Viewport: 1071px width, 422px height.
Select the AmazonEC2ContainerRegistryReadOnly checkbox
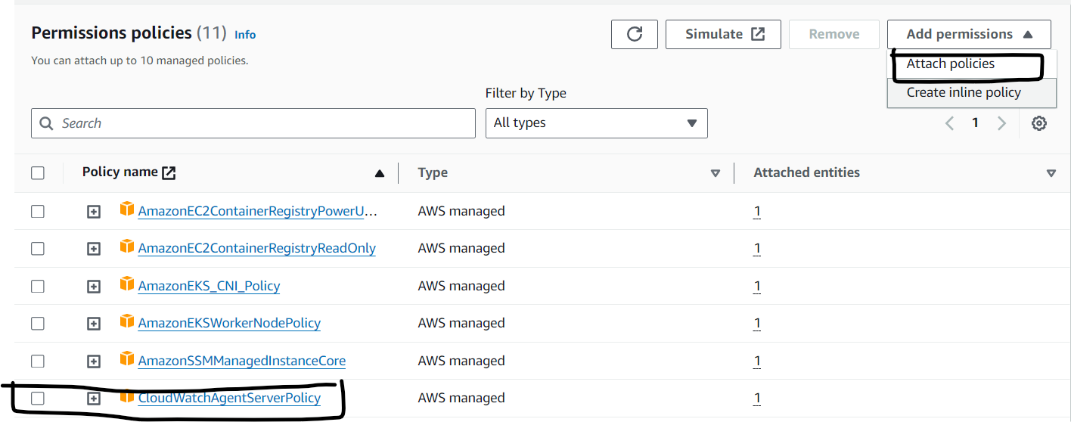click(x=38, y=249)
